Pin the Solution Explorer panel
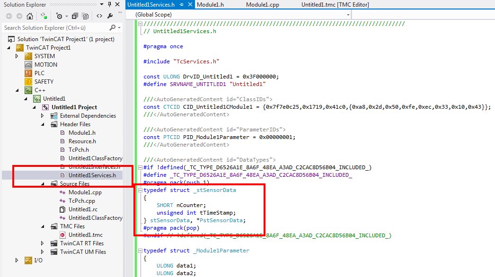Viewport: 495px width, 277px height. click(109, 4)
